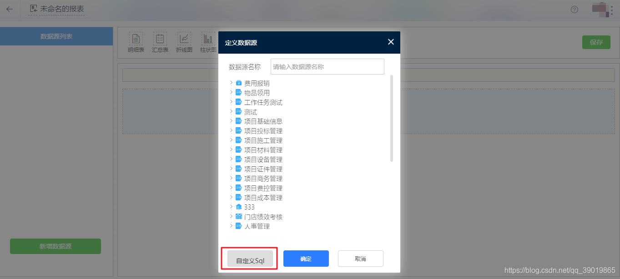Close the 定义数据源 dialog
The height and width of the screenshot is (279, 620).
click(391, 42)
